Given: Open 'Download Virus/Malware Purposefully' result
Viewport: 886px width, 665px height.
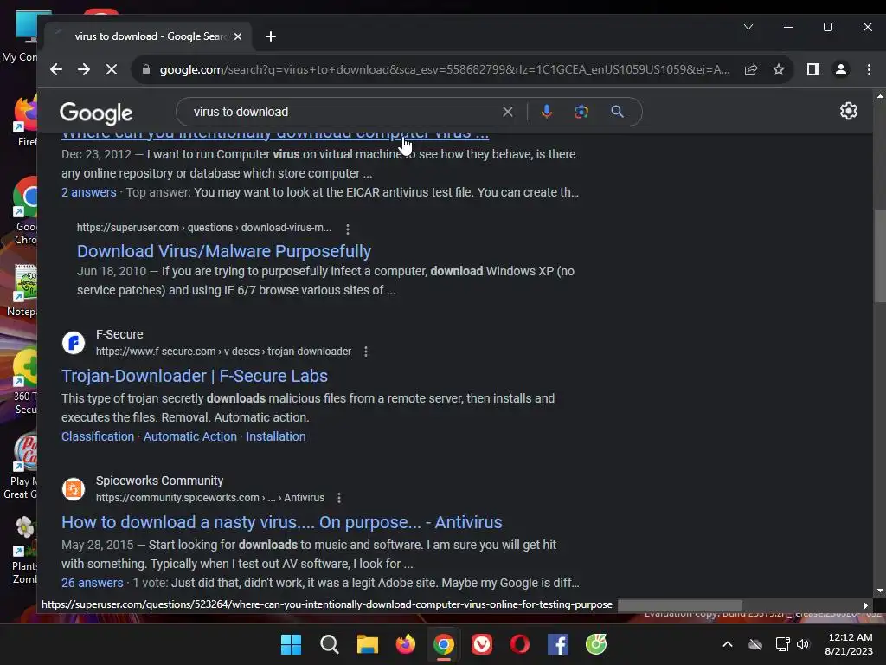Looking at the screenshot, I should click(224, 251).
